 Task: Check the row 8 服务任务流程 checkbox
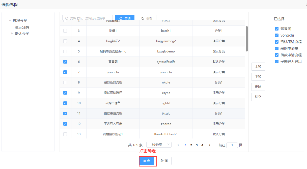[x=65, y=82]
